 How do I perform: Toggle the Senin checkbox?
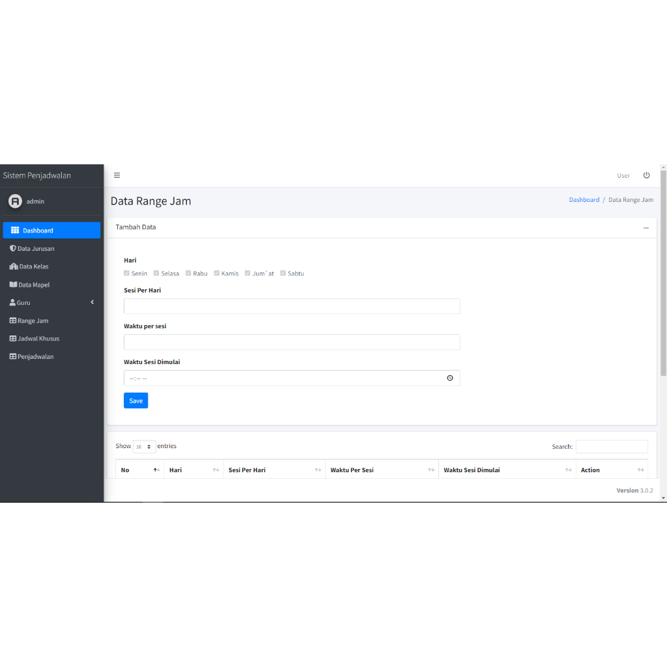(126, 273)
